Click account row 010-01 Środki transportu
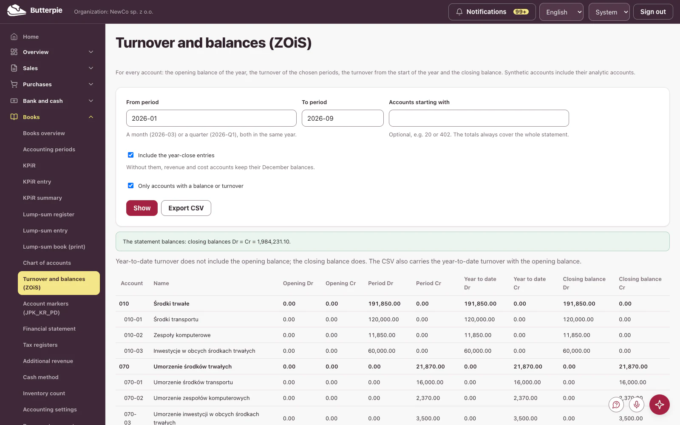The height and width of the screenshot is (425, 680). click(393, 319)
